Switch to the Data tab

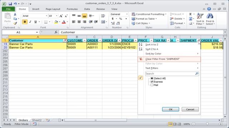87,9
